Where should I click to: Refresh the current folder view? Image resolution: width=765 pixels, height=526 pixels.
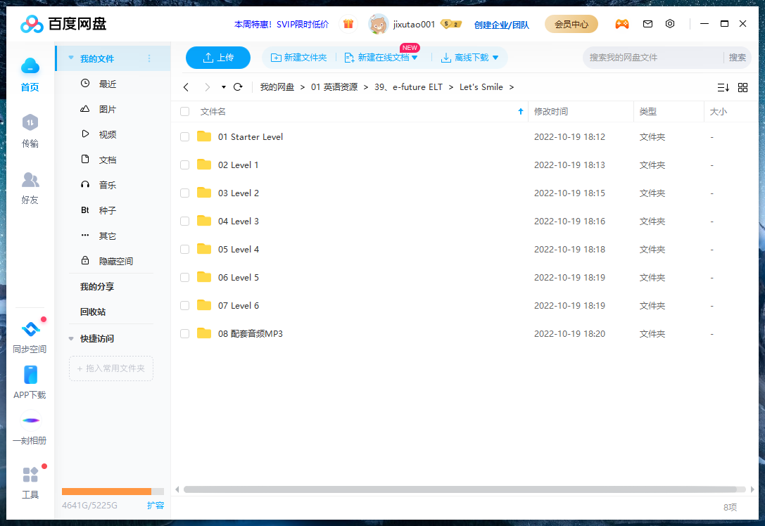238,87
